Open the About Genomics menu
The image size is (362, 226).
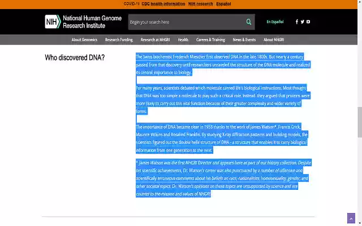pos(84,40)
